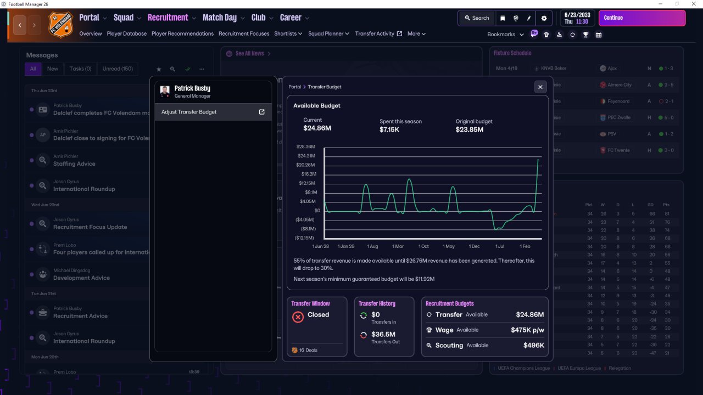Screen dimensions: 703x395
Task: Click the magnifier search icon in Messages
Action: 172,69
